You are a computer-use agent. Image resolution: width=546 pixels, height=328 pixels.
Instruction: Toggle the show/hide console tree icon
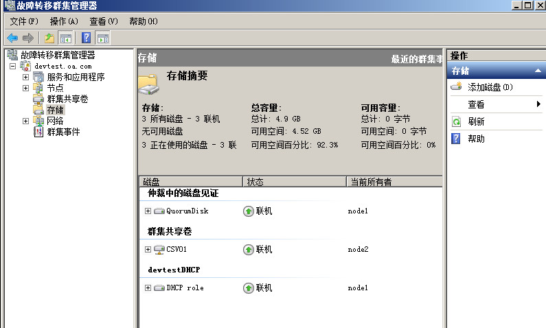tap(65, 38)
